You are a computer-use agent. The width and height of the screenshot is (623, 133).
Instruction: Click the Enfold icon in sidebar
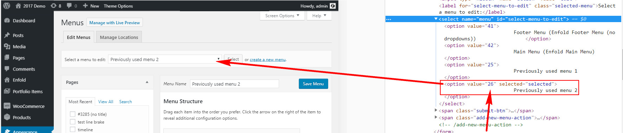coord(7,80)
